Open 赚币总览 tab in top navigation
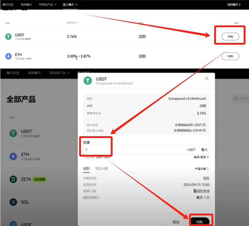The image size is (249, 226). point(8,5)
